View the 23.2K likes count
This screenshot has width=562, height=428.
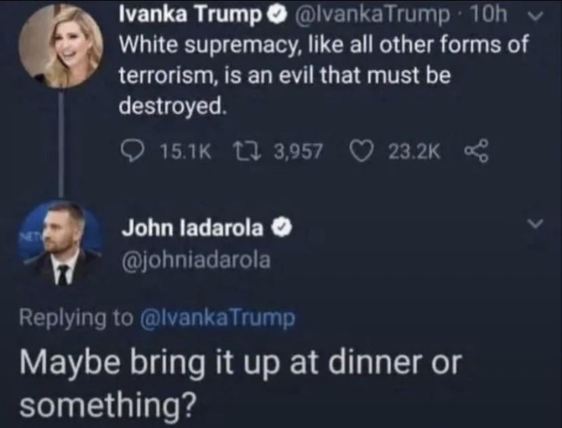[x=414, y=152]
